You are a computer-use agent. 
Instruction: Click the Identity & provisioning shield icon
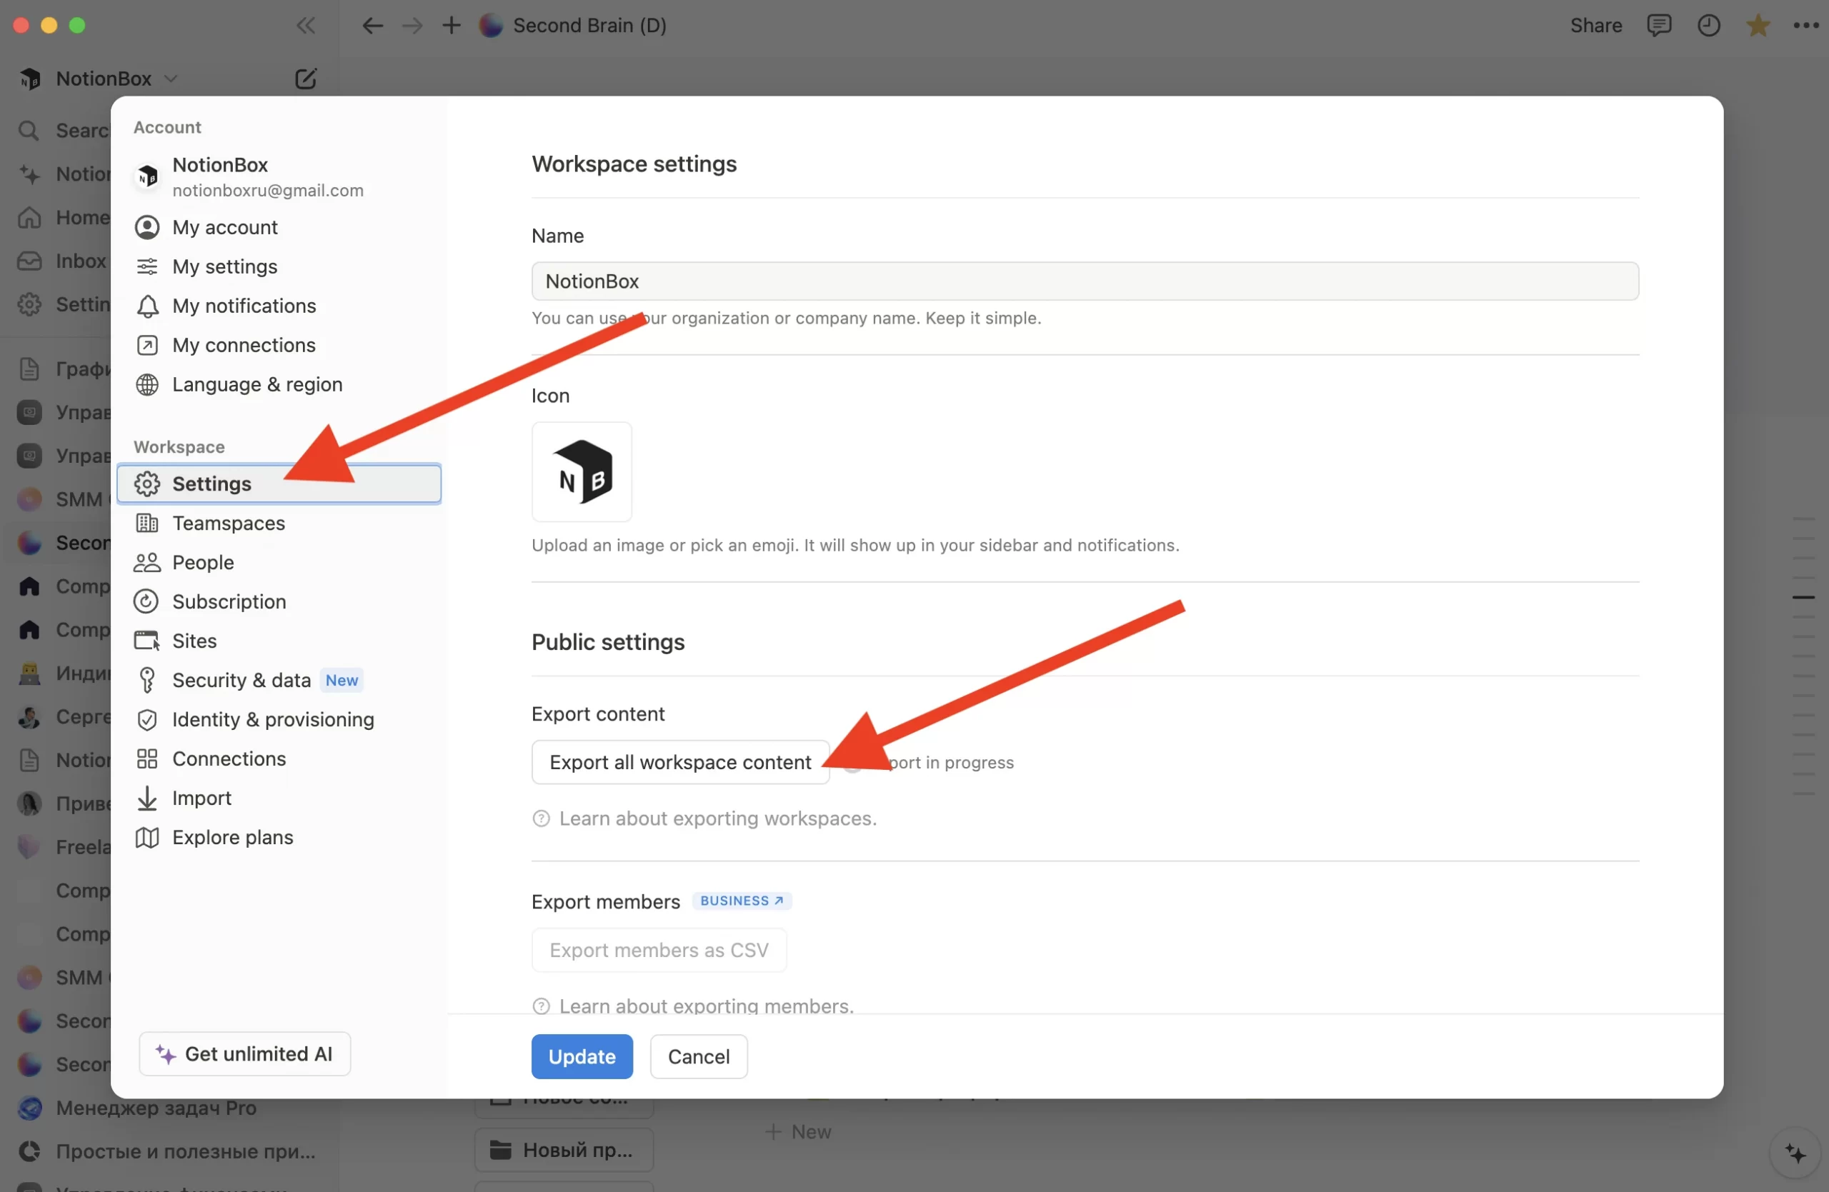(x=146, y=720)
